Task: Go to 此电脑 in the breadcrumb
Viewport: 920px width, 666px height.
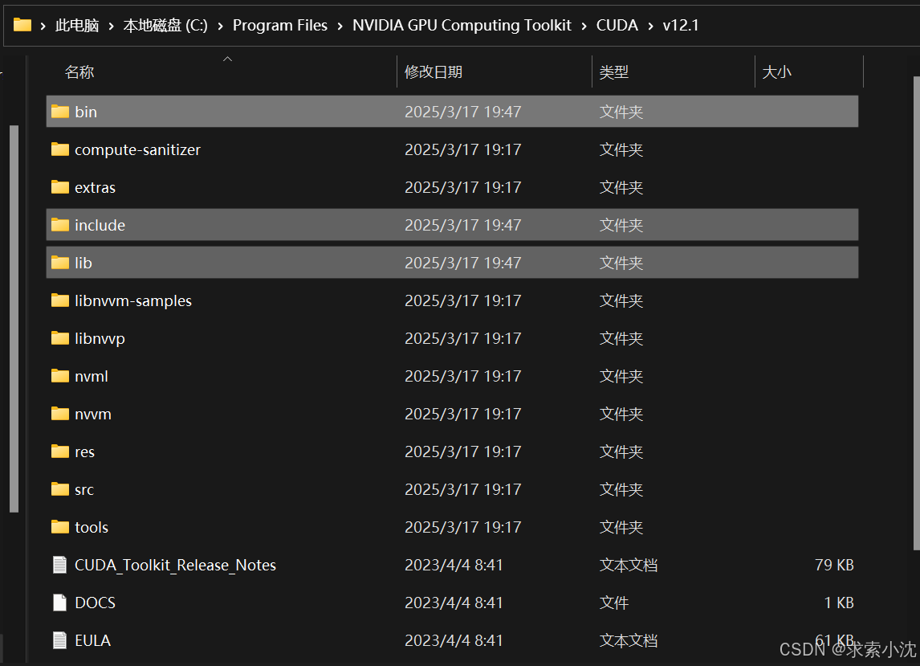Action: pos(77,25)
